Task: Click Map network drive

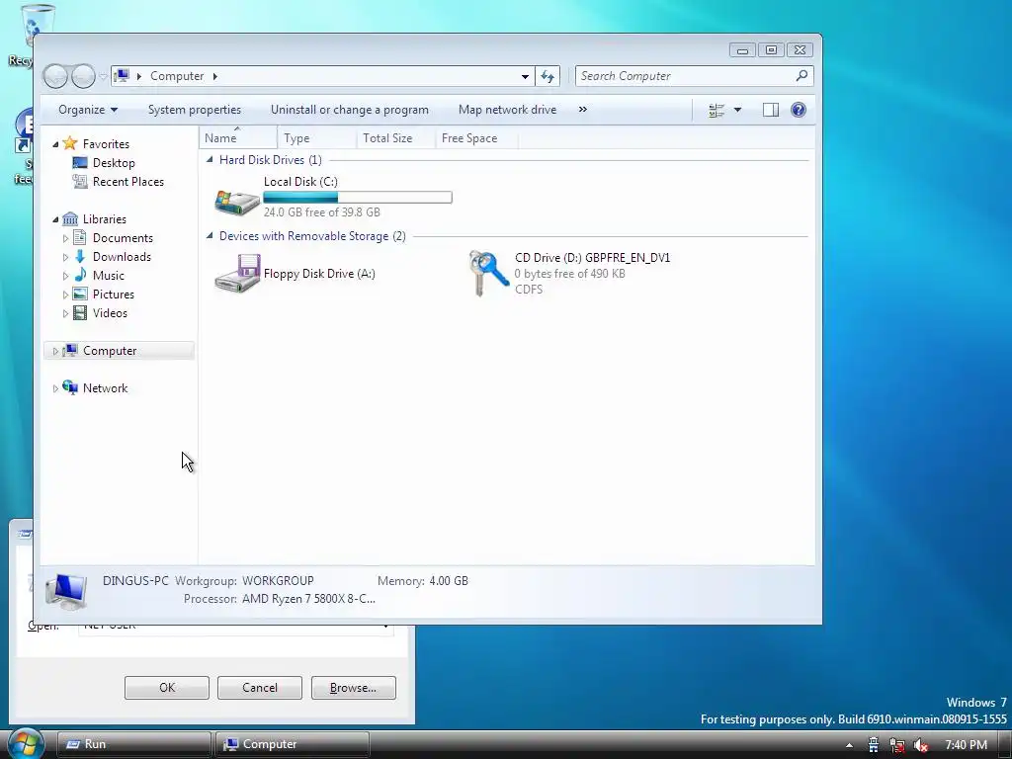Action: pyautogui.click(x=507, y=110)
